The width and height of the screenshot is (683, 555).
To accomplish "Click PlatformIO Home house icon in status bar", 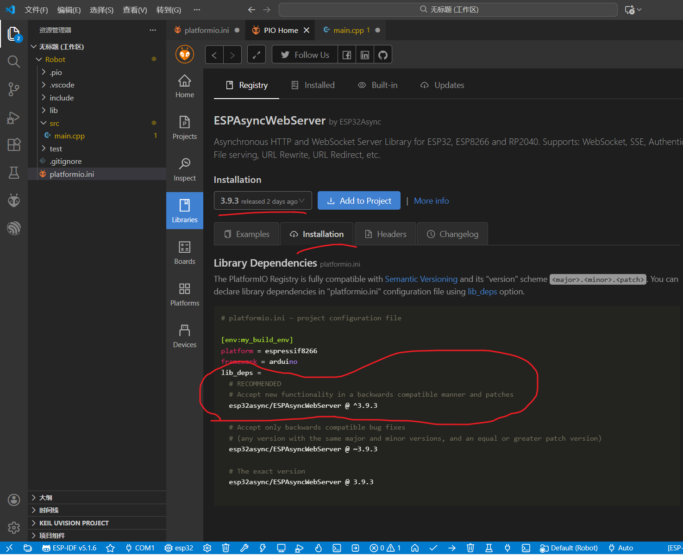I will tap(415, 548).
